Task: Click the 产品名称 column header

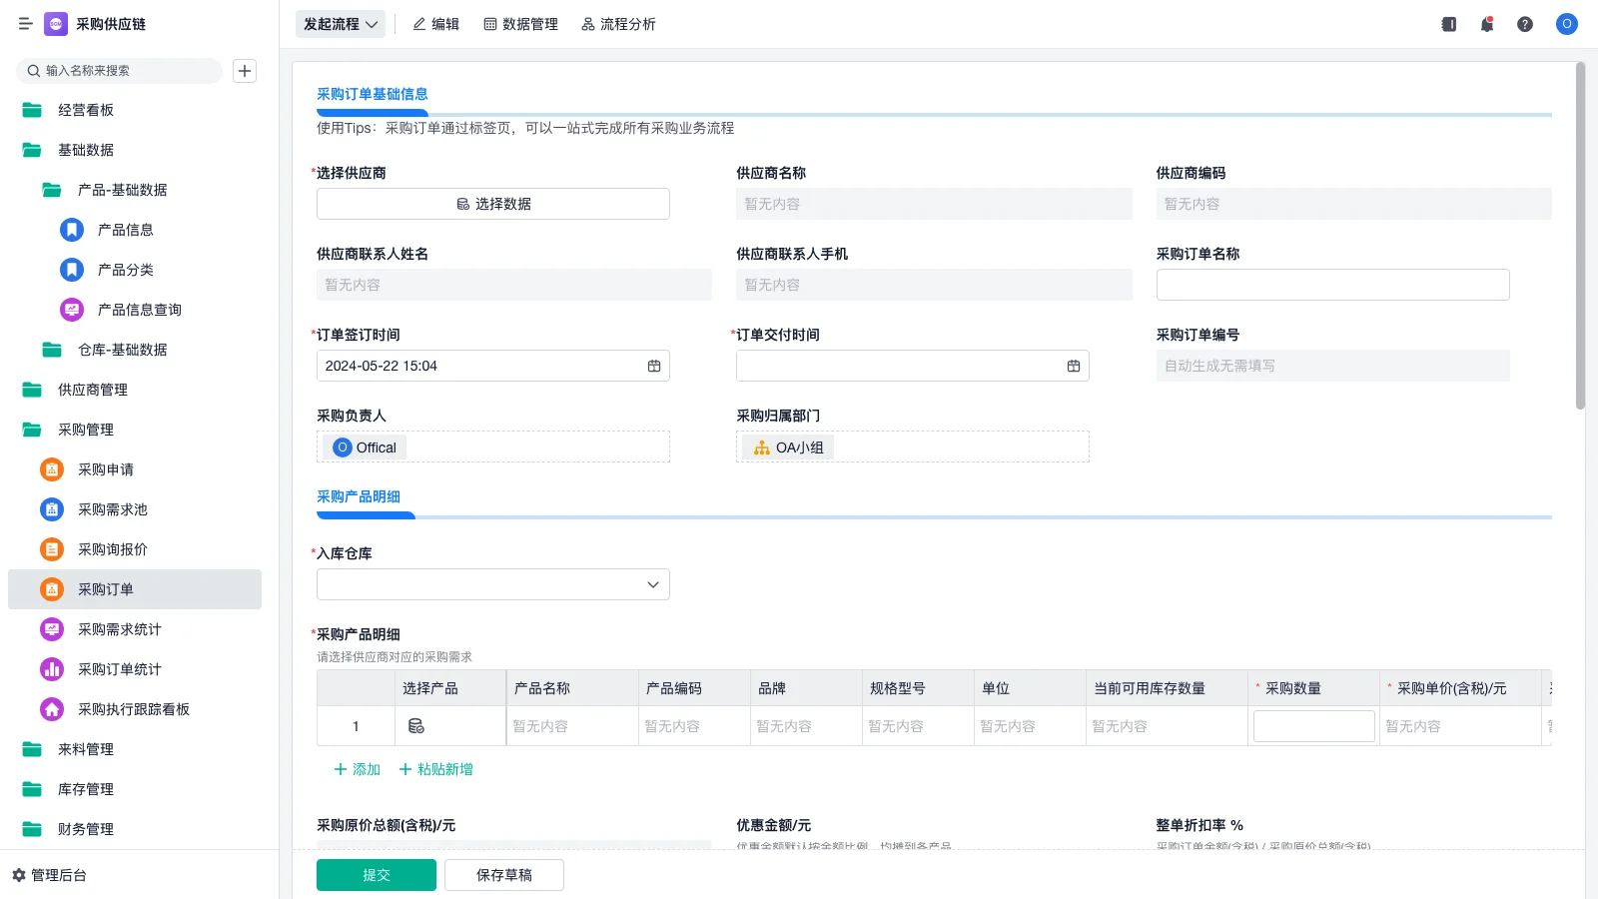Action: [x=572, y=688]
